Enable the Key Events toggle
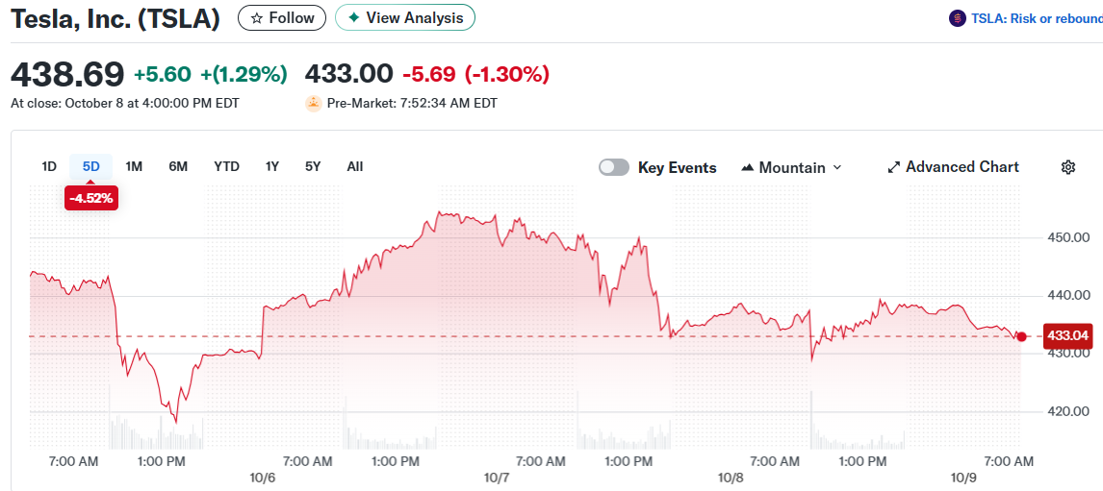The width and height of the screenshot is (1103, 491). pos(613,167)
